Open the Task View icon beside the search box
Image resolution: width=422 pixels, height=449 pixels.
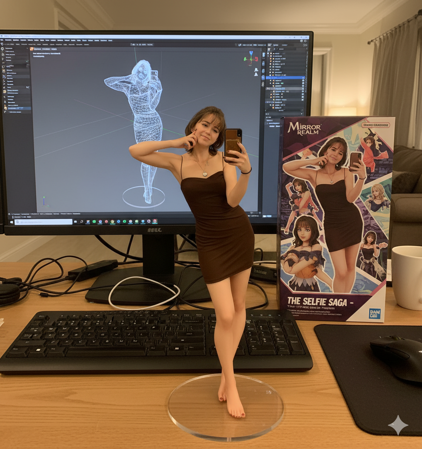pos(76,222)
